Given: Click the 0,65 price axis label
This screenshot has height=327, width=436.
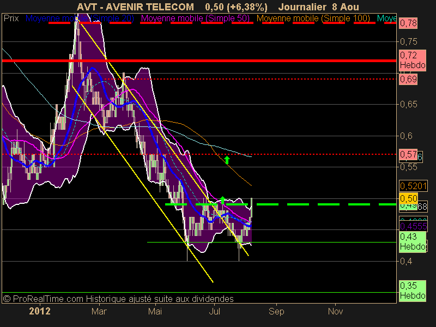Looking at the screenshot, I should [408, 105].
